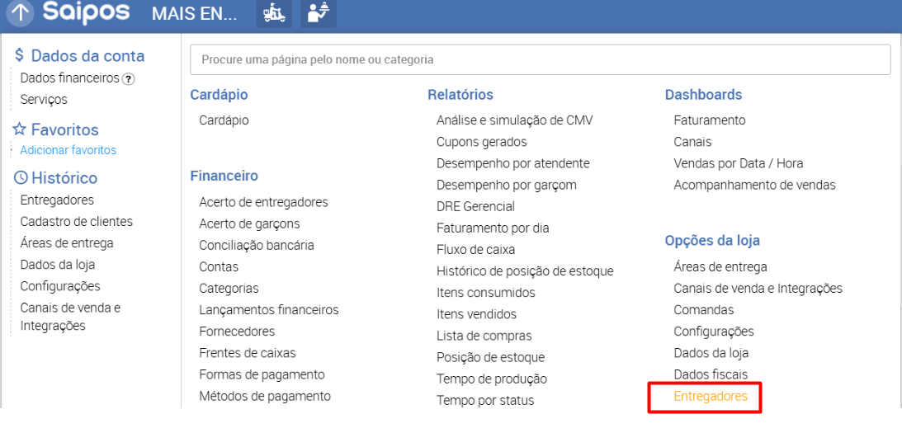Open Tempo por status report
The width and height of the screenshot is (902, 447).
coord(485,401)
